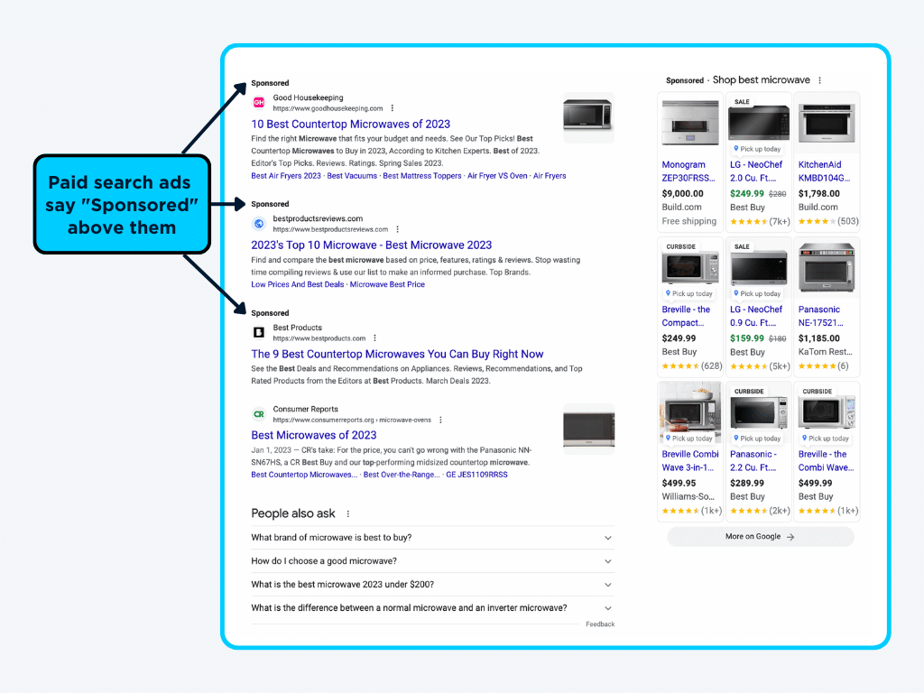
Task: Click the GE JES1109RRSS sitelink
Action: pos(476,475)
